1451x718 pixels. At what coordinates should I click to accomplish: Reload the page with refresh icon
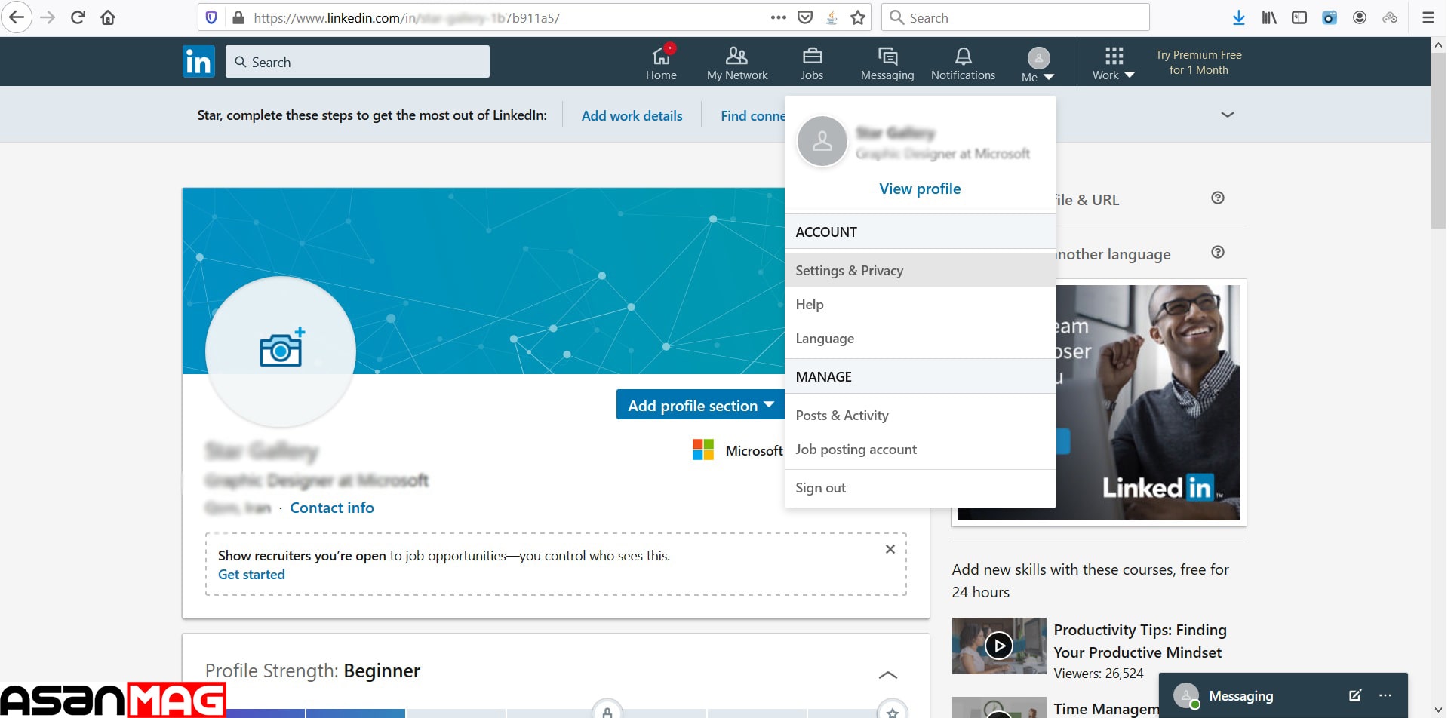[x=78, y=17]
